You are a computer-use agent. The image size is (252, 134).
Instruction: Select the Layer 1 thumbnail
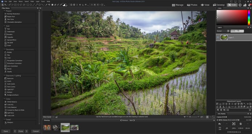pos(224,37)
